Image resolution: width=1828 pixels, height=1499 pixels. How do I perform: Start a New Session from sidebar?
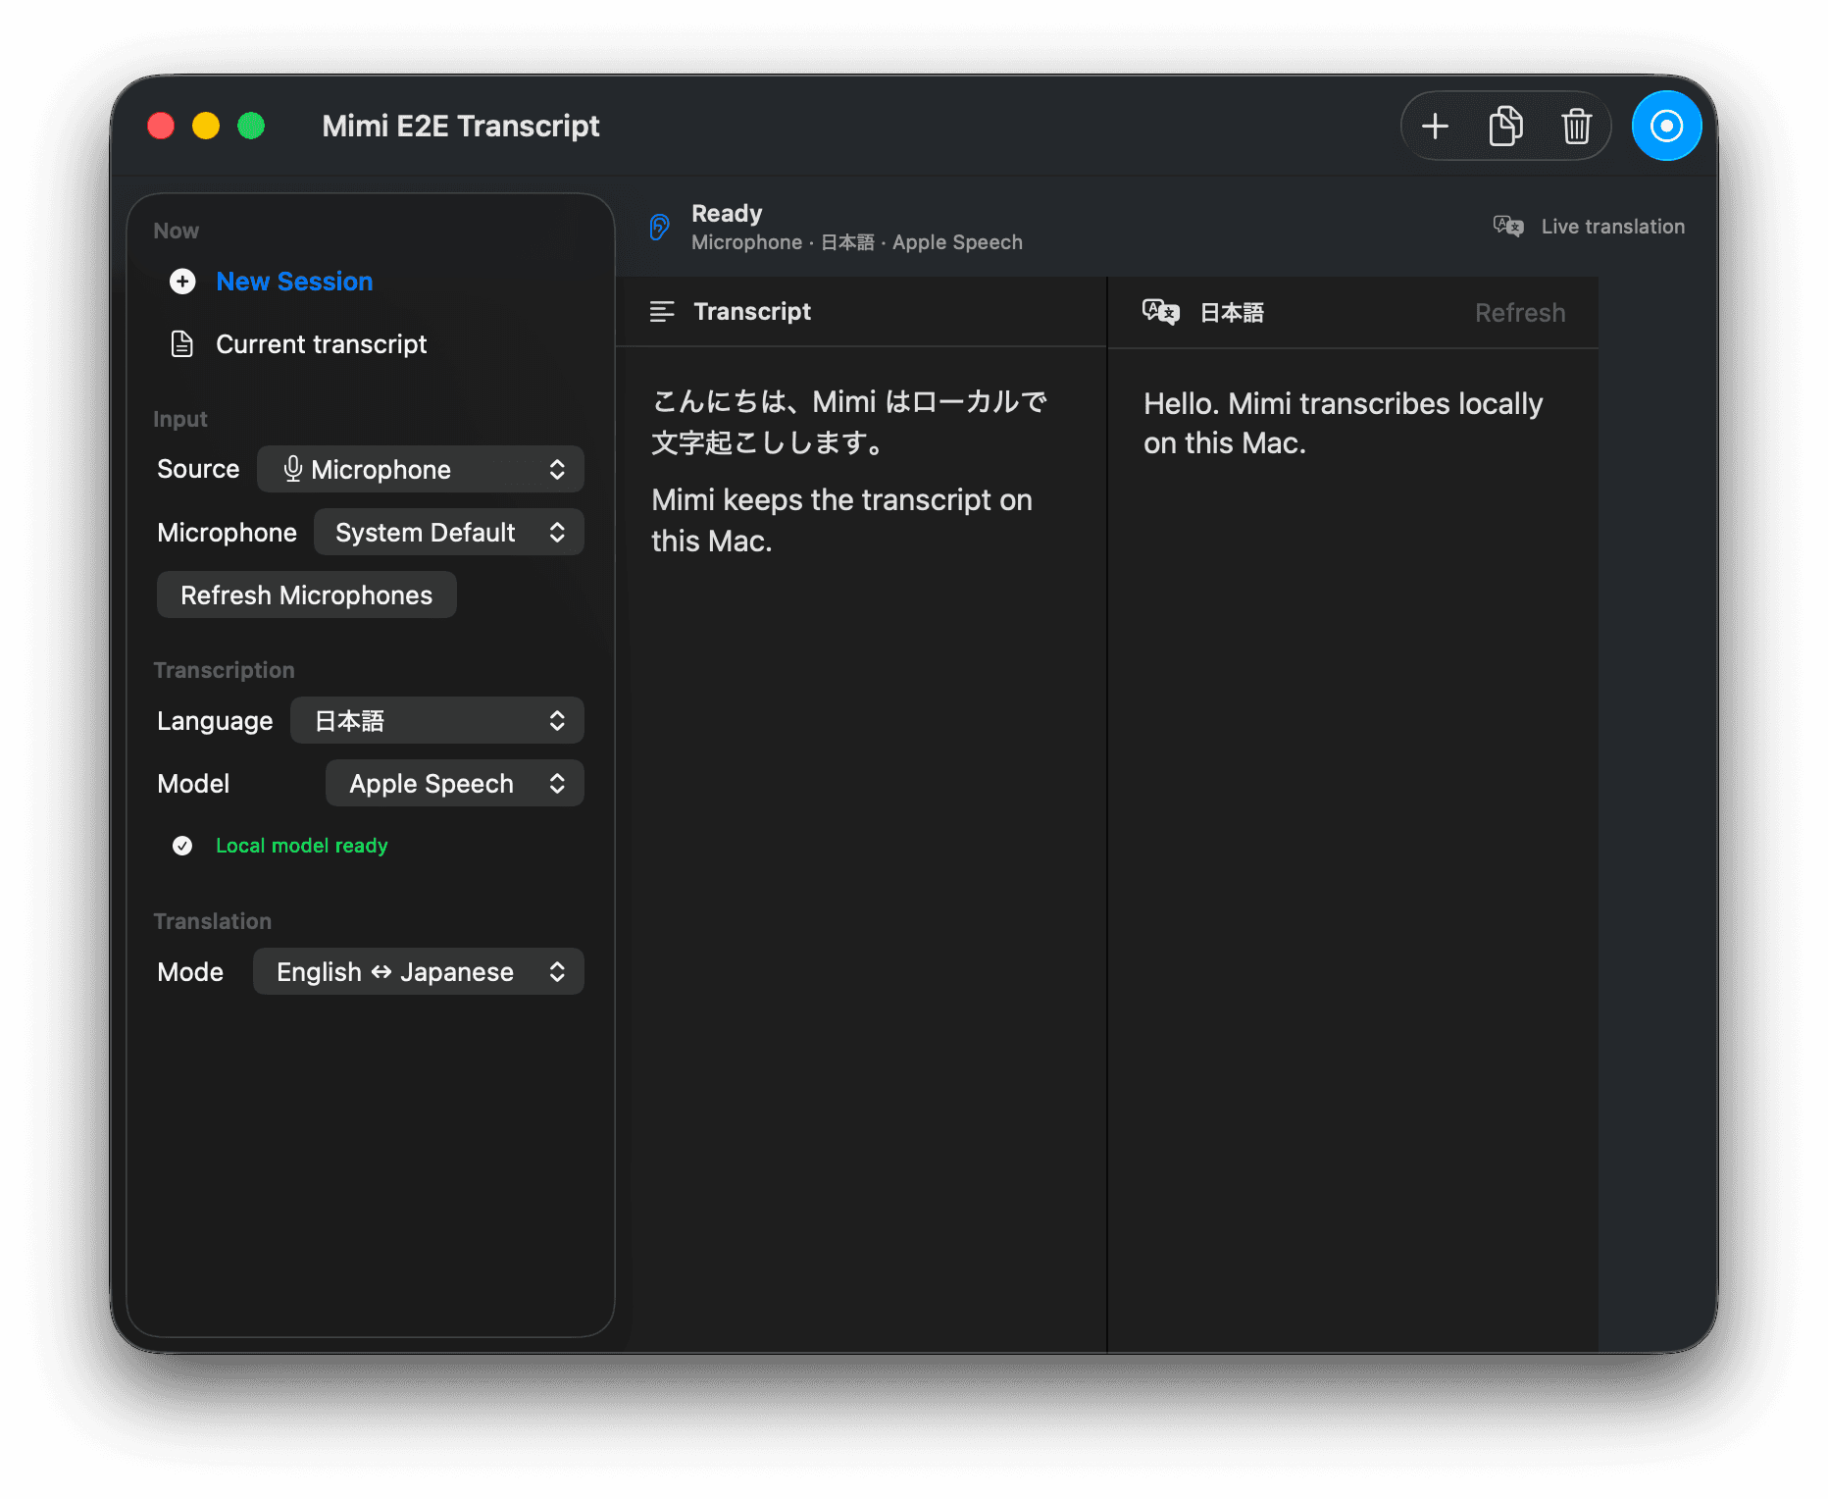[294, 282]
